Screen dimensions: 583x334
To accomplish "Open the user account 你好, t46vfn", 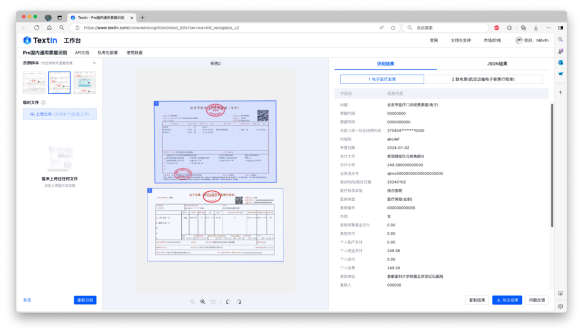I will [532, 40].
